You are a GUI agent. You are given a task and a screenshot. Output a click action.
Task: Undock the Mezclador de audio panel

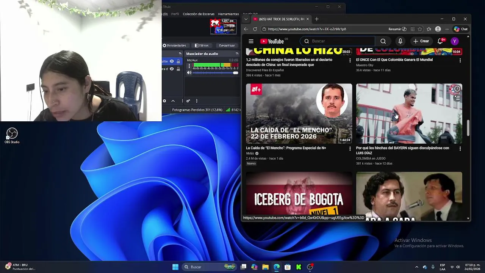coord(237,54)
